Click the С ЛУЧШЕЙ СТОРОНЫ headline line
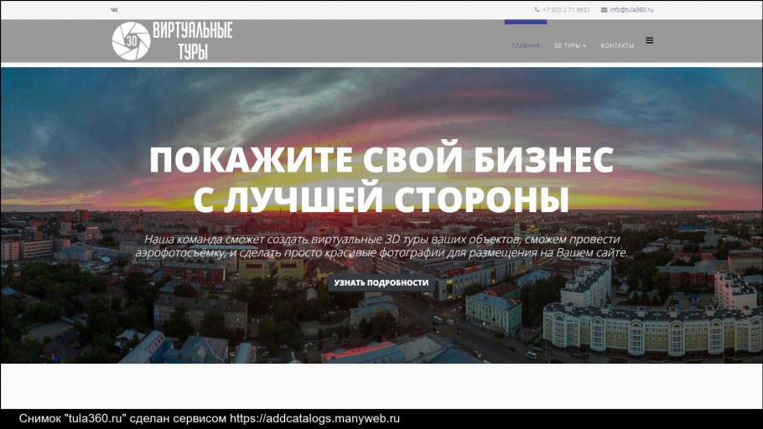Image resolution: width=763 pixels, height=429 pixels. pos(381,199)
